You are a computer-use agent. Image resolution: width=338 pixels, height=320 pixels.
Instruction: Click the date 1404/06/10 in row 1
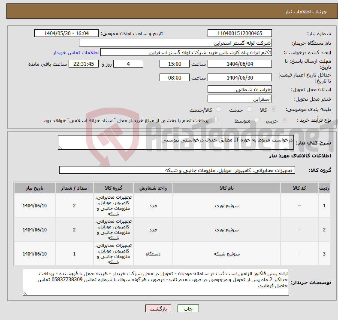(35, 206)
